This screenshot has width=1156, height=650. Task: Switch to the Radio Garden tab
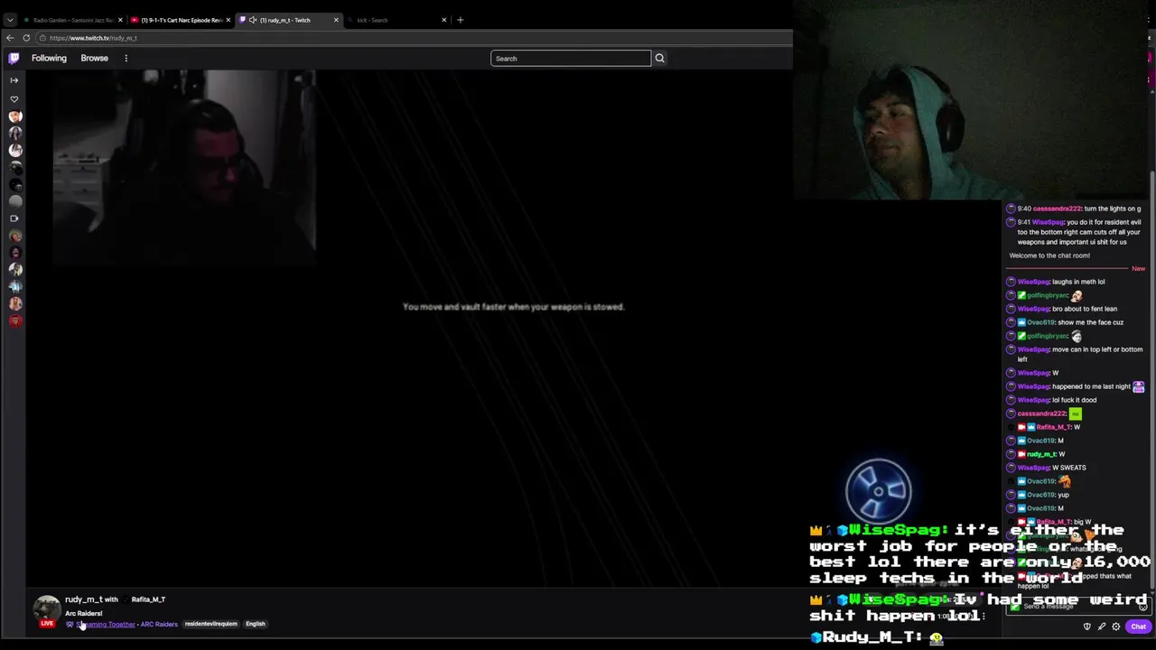point(72,20)
